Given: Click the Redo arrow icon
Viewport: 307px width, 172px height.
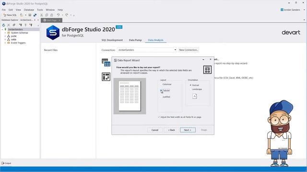Looking at the screenshot, I should pyautogui.click(x=67, y=15).
